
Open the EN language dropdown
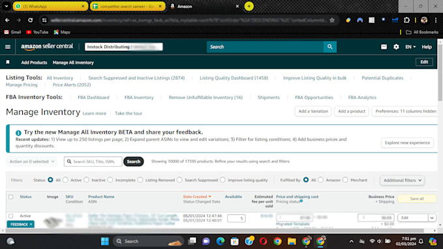pos(410,47)
